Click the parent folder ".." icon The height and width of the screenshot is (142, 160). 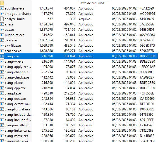[x=2, y=3]
